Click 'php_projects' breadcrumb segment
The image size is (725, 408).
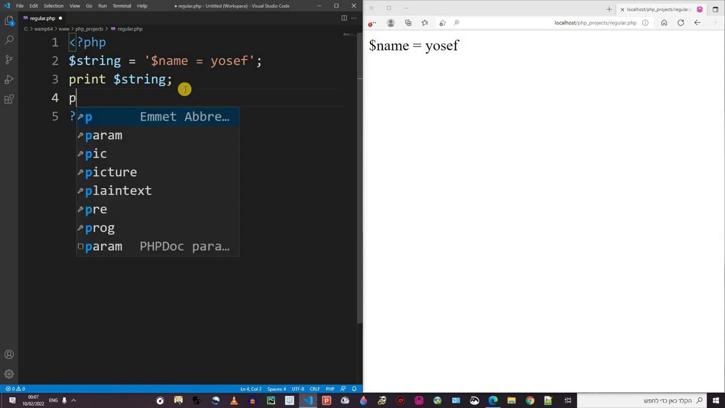click(x=89, y=29)
